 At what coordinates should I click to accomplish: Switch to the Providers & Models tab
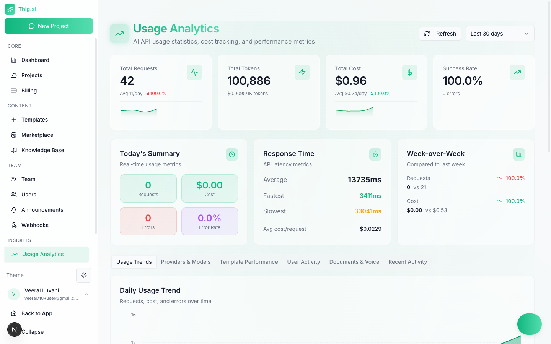click(x=186, y=262)
